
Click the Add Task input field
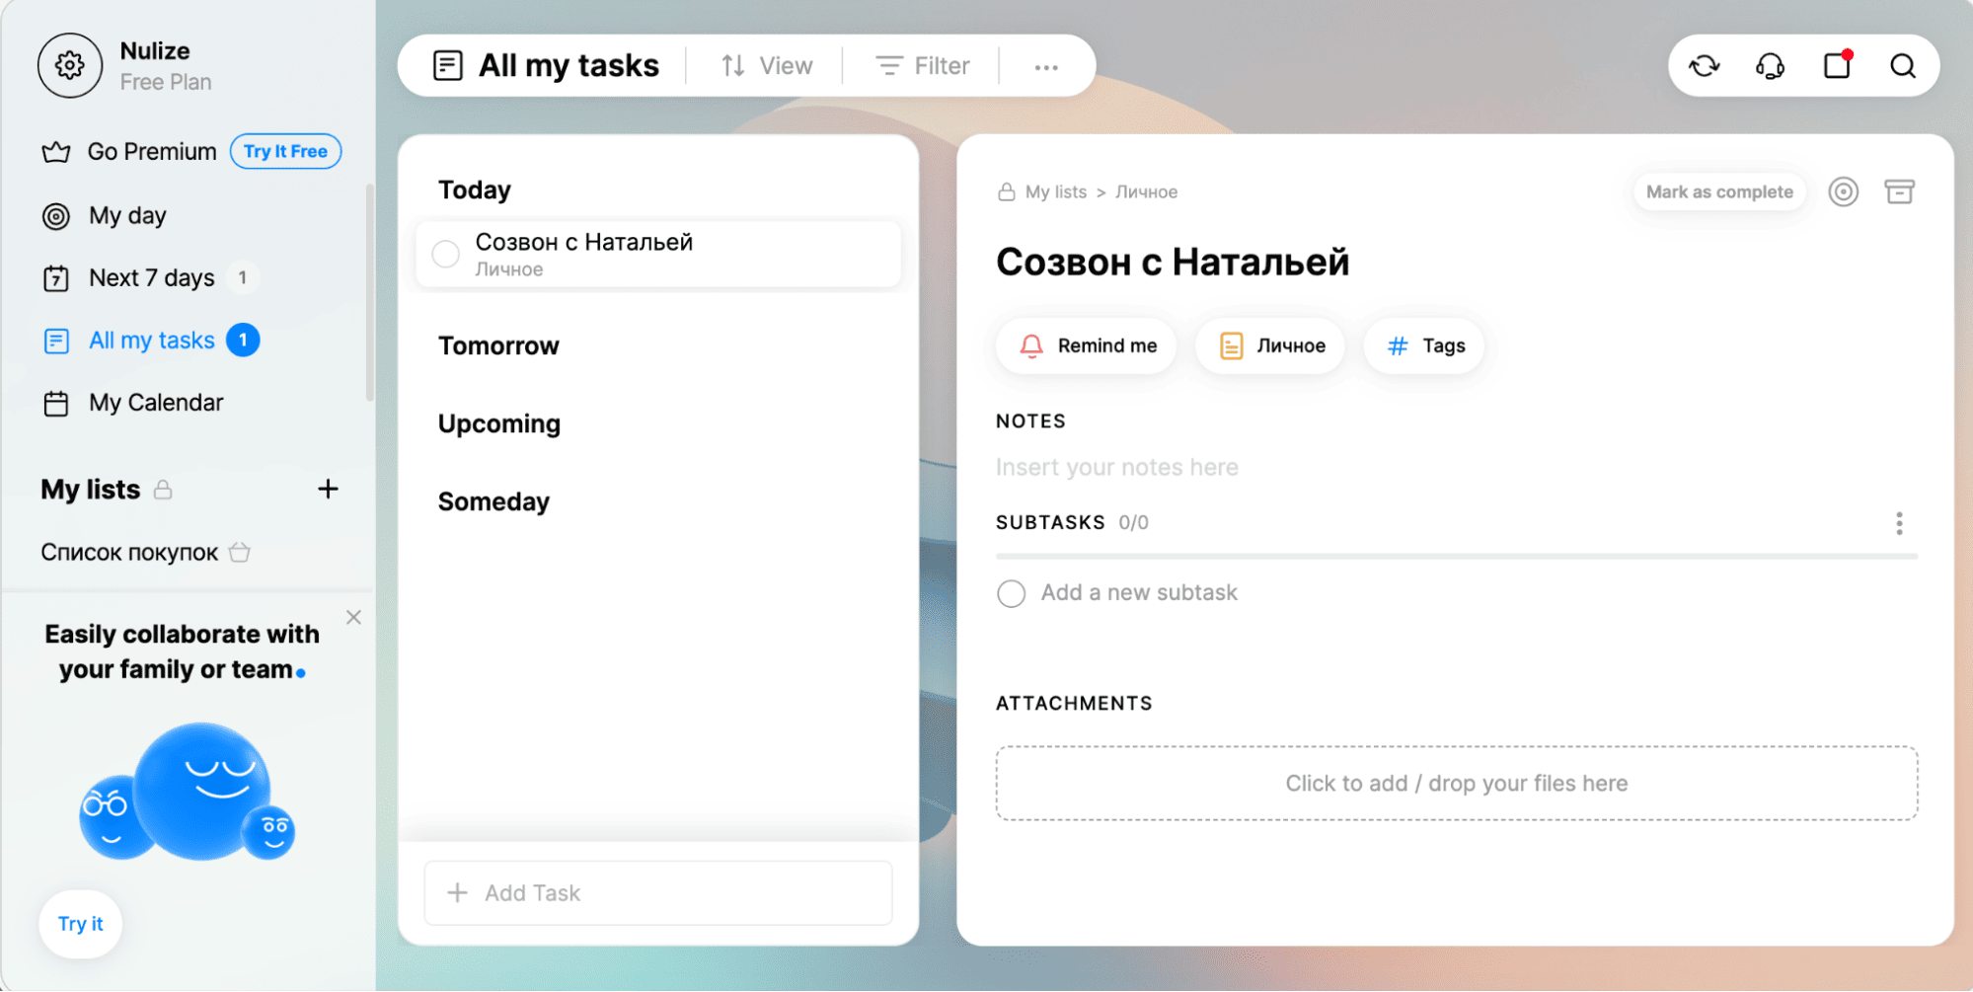click(657, 892)
